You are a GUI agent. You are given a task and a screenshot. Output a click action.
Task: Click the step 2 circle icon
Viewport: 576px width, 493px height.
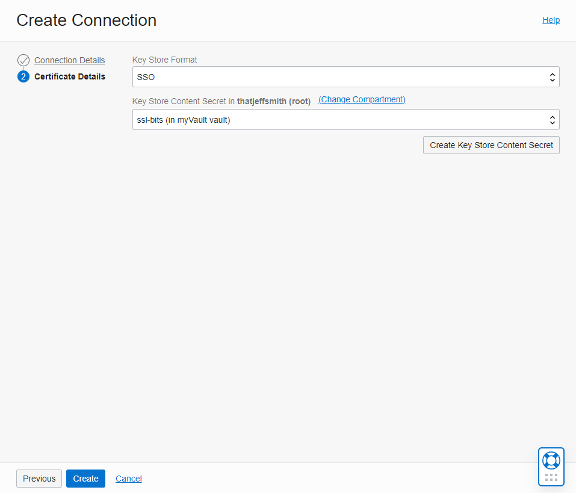[x=23, y=76]
